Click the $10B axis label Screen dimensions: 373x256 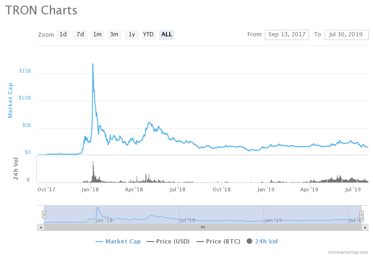click(x=25, y=98)
